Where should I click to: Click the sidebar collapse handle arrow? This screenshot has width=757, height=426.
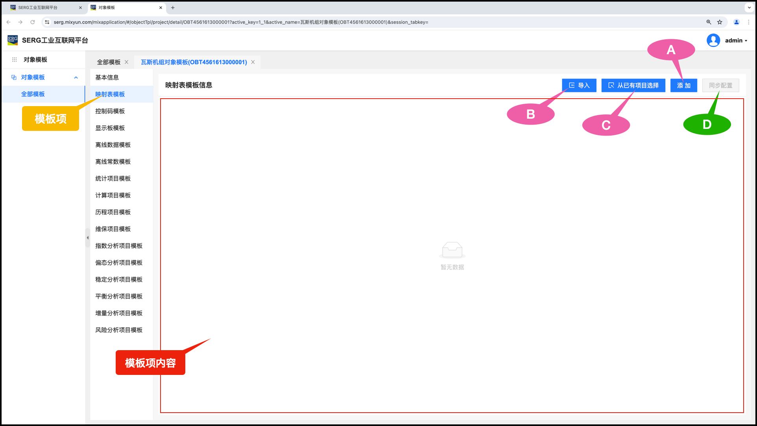click(x=87, y=238)
